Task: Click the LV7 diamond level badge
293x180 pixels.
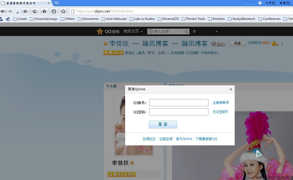Action: coord(218,44)
